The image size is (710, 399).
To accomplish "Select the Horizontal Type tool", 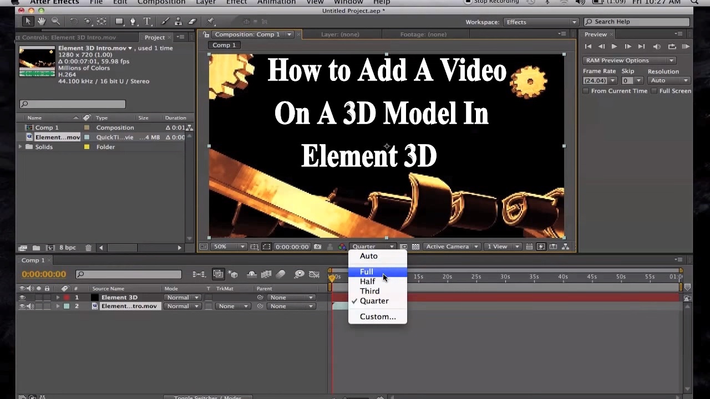I will coord(147,22).
